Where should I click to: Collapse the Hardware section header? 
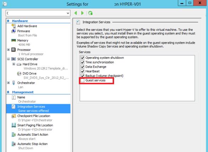tap(8, 21)
